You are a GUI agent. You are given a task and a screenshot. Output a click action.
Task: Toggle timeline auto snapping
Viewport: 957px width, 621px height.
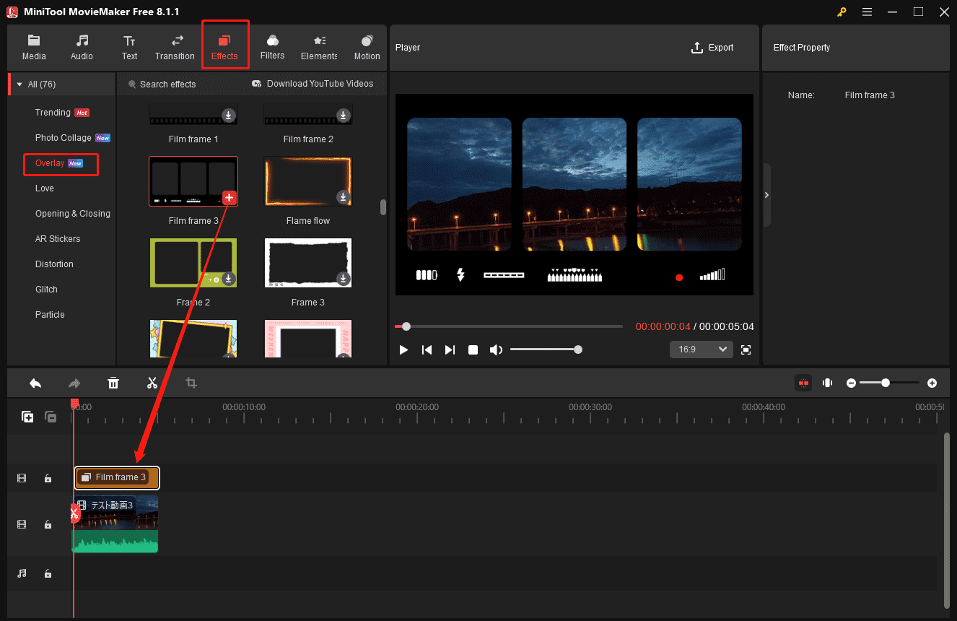pyautogui.click(x=803, y=383)
